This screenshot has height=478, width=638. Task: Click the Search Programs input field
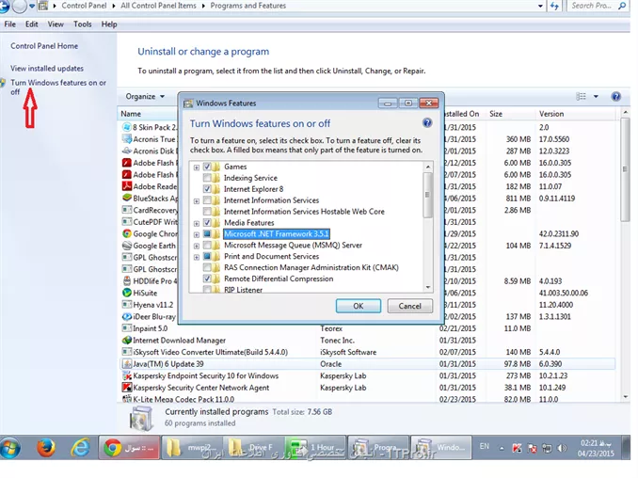pos(591,6)
